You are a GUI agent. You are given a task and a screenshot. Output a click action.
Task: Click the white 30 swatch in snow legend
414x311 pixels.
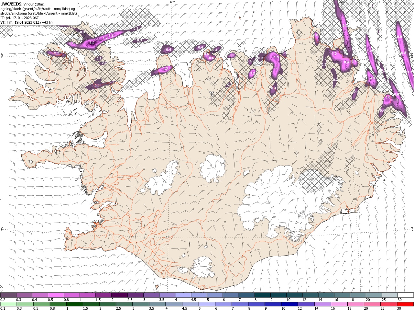click(406, 295)
